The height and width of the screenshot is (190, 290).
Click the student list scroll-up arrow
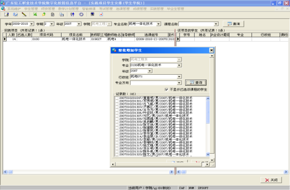pos(208,98)
